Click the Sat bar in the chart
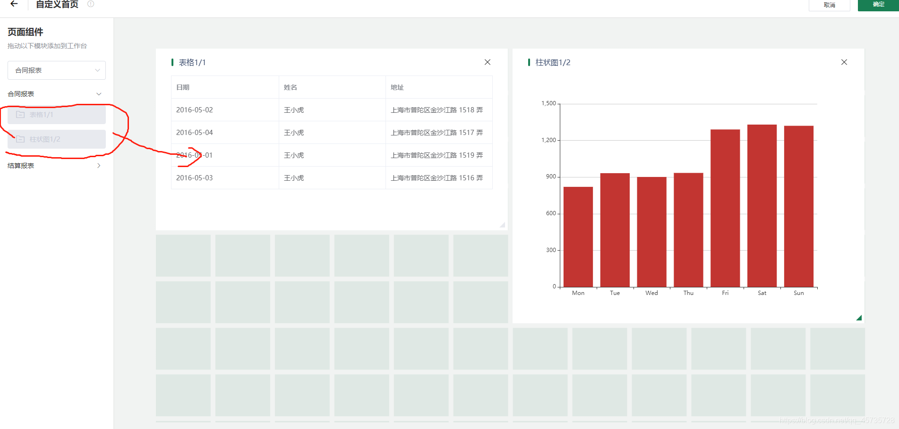Viewport: 899px width, 429px height. pyautogui.click(x=762, y=206)
